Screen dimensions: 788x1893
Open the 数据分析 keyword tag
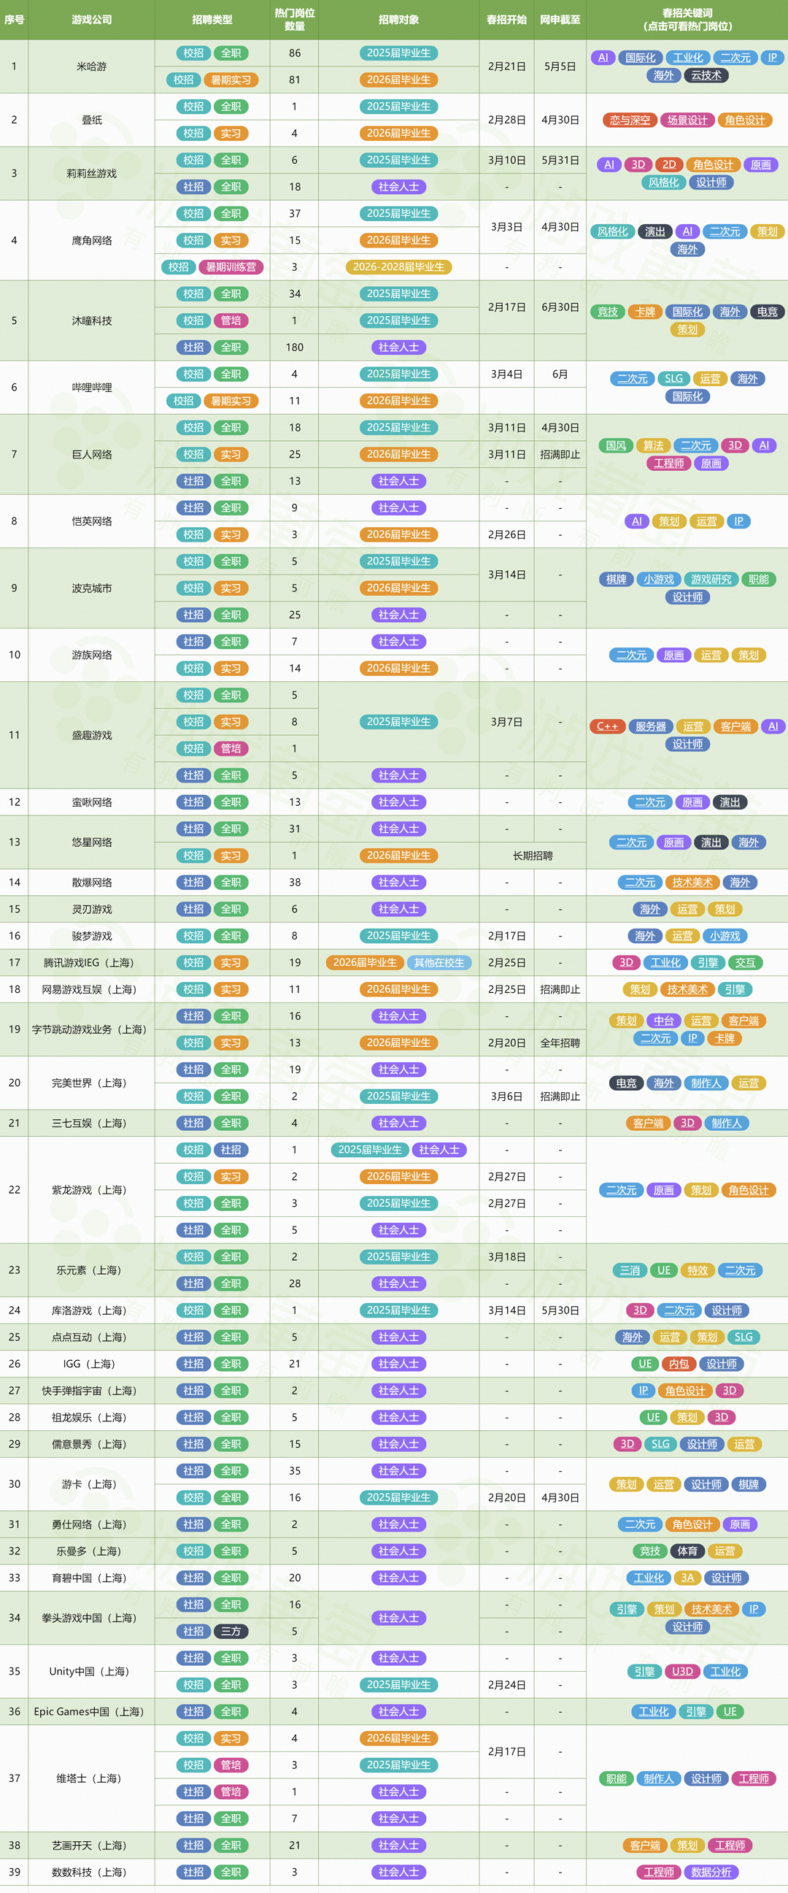[x=711, y=1872]
